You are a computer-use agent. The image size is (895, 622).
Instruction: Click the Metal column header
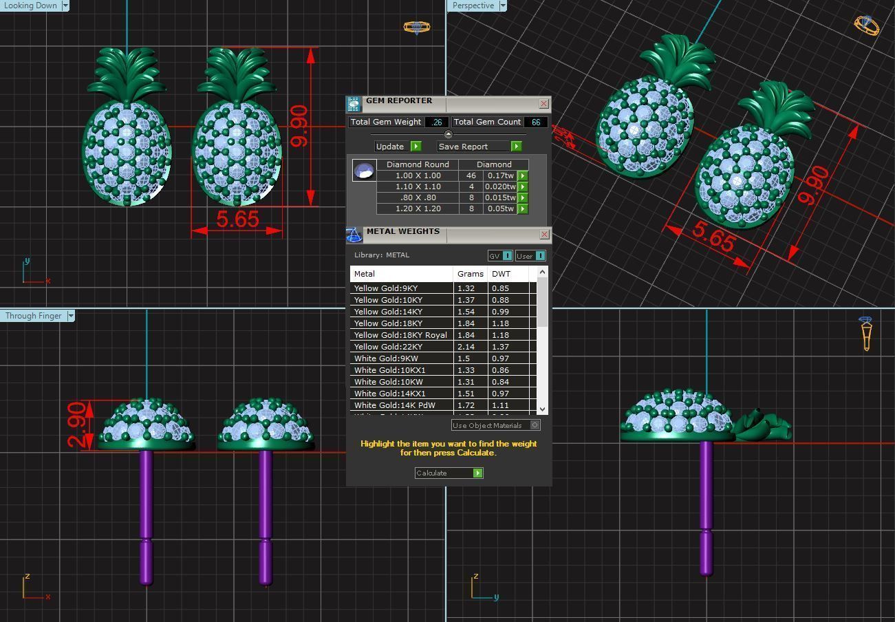[x=402, y=274]
